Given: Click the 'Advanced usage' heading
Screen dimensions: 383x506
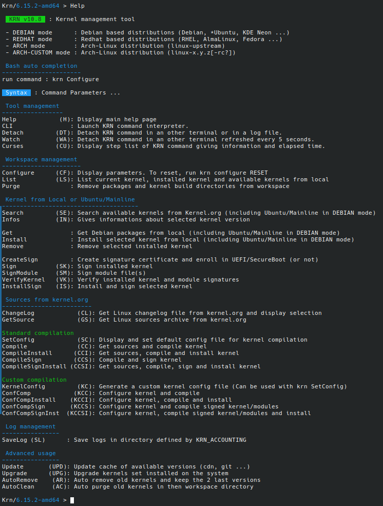Looking at the screenshot, I should [31, 454].
